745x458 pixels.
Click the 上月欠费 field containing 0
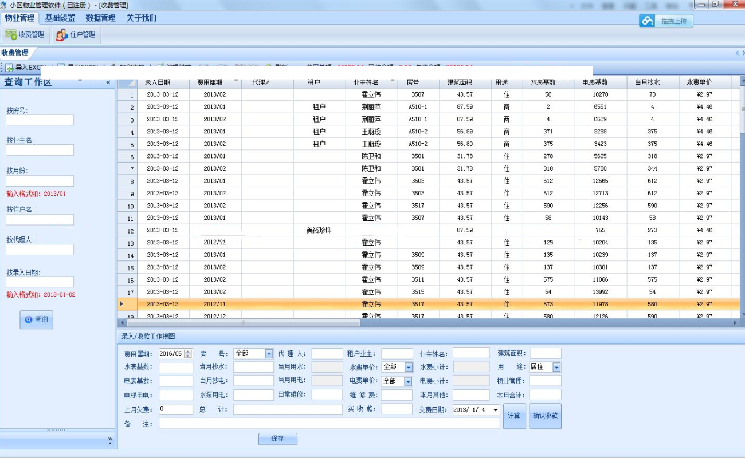176,409
